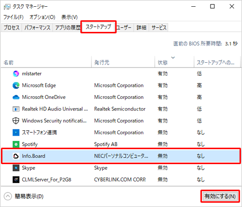Click the Realtek HD Audio icon
Viewport: 242px width, 207px height.
(x=16, y=109)
